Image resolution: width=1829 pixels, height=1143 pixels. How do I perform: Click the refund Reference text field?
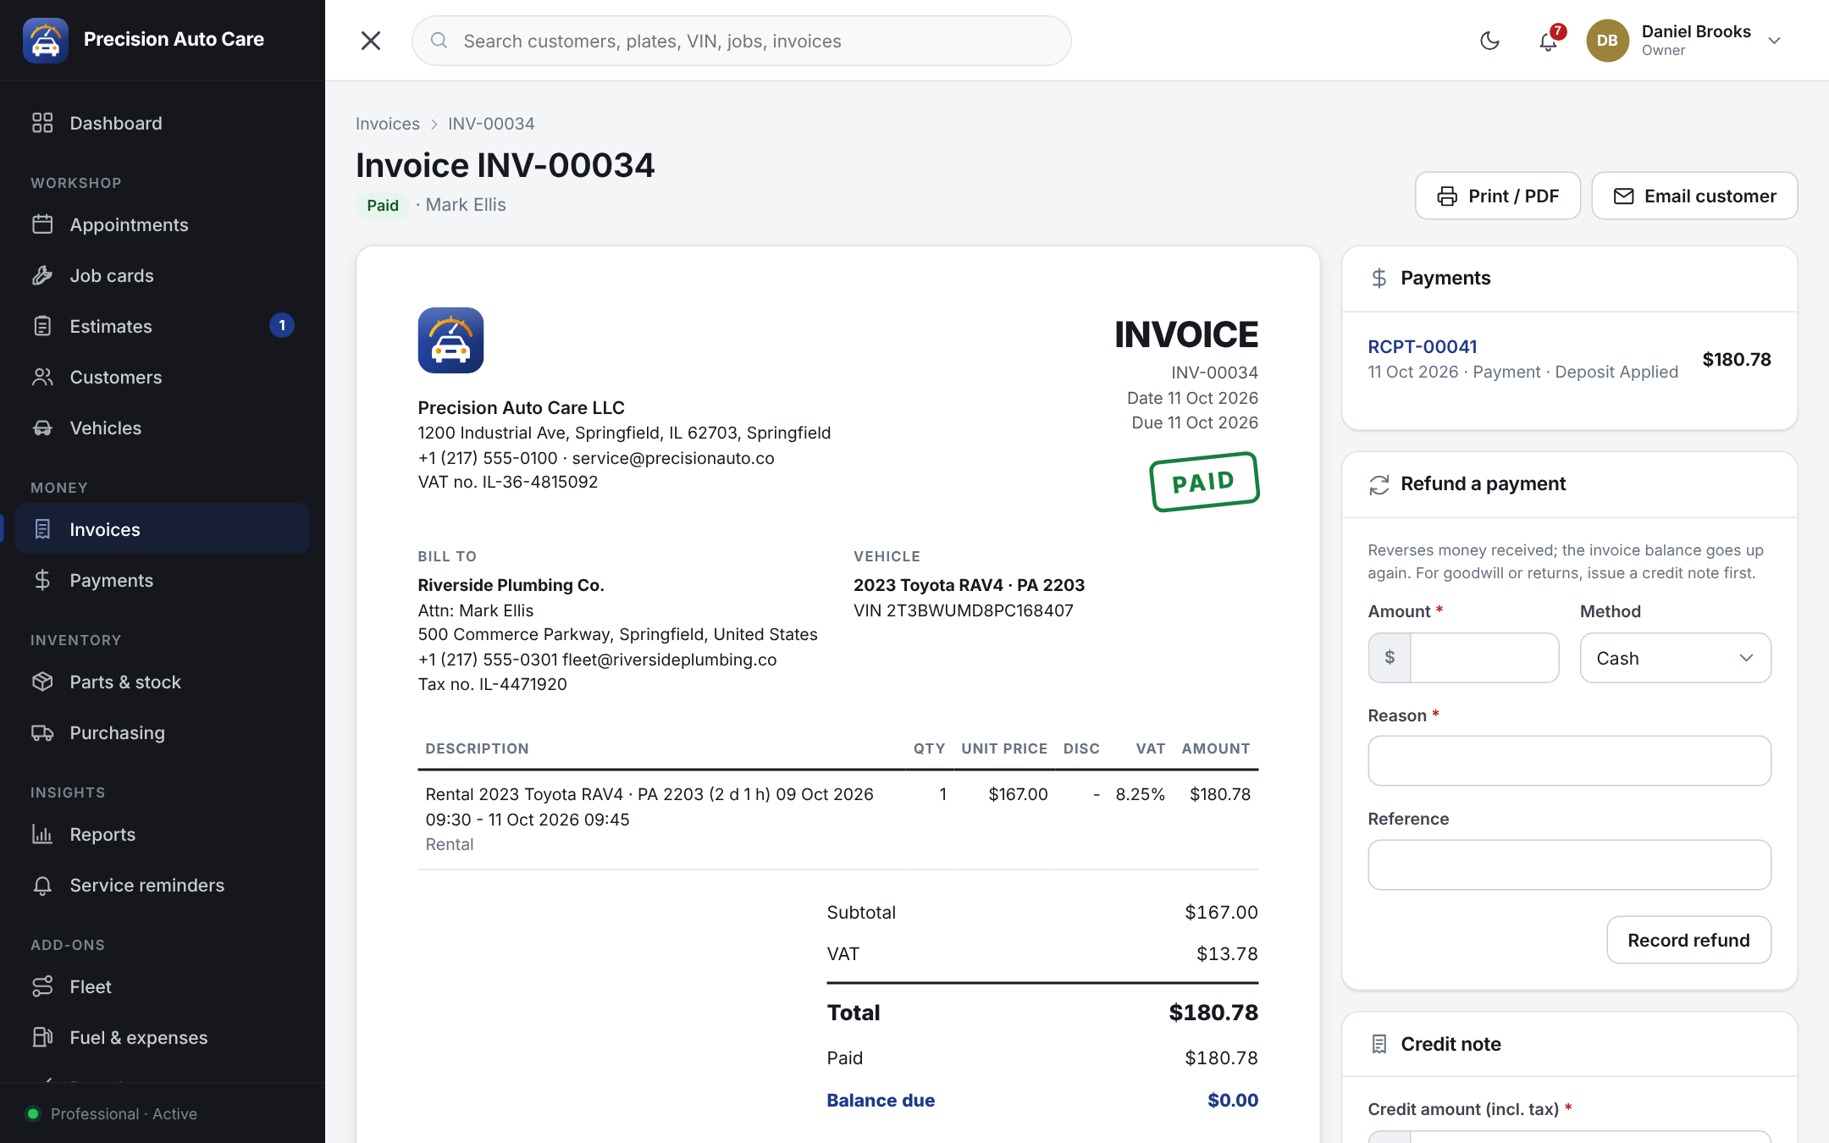(1569, 864)
